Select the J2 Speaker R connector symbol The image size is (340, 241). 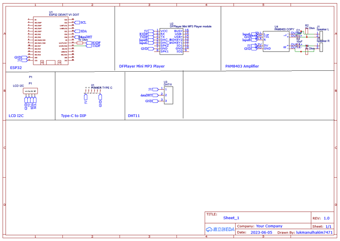click(x=322, y=47)
